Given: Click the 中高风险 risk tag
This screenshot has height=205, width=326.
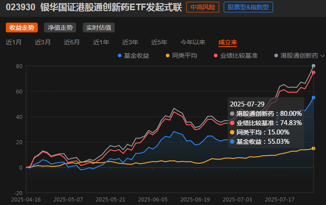Looking at the screenshot, I should point(203,7).
